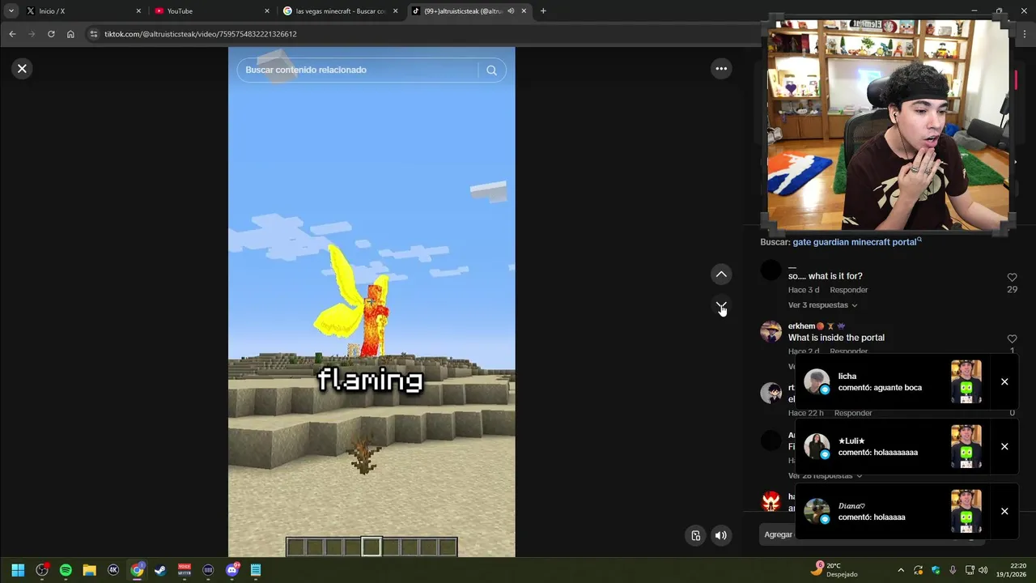Open the weather widget showing 20°C
This screenshot has width=1036, height=583.
pos(834,570)
